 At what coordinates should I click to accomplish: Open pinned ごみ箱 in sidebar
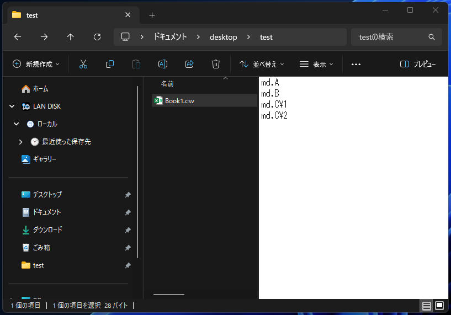click(x=36, y=248)
